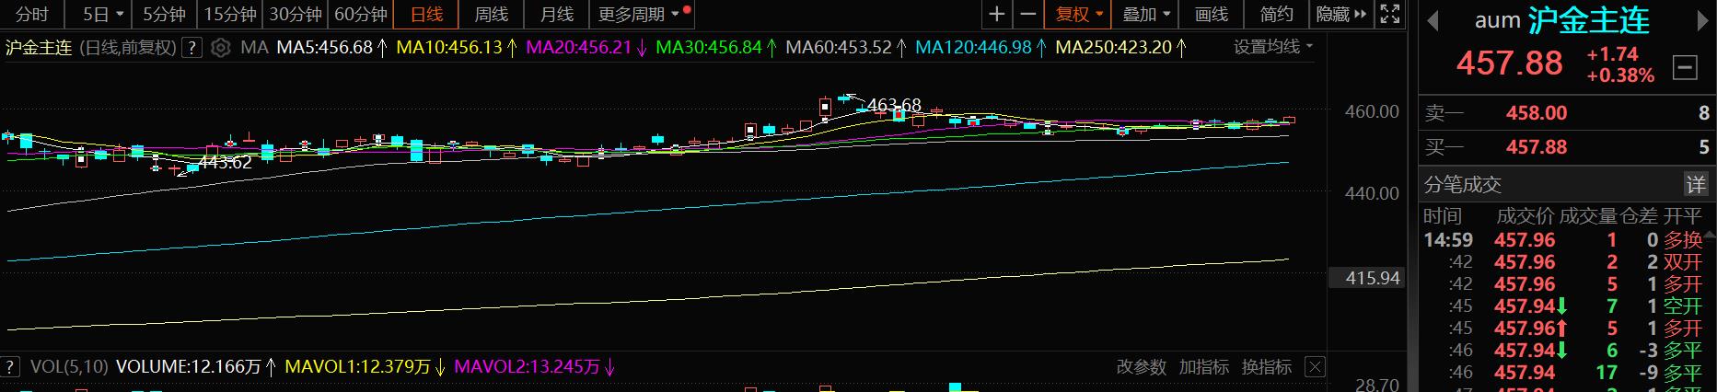This screenshot has height=392, width=1717.
Task: Click the 463.68 high price marker
Action: click(x=894, y=106)
